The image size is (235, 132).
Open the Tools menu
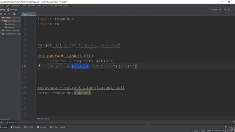pos(45,5)
